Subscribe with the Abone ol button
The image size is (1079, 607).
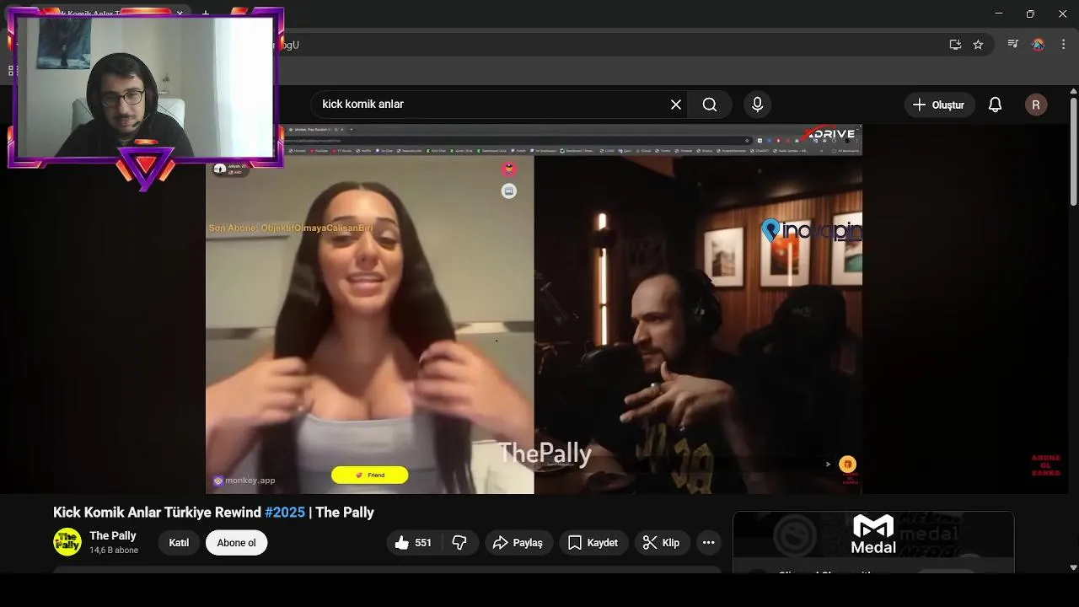pos(236,543)
